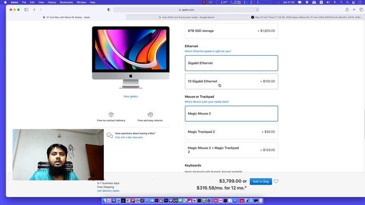Pick Magic Mouse 2 + Magic Trackpad 2
This screenshot has height=205, width=365.
point(232,150)
